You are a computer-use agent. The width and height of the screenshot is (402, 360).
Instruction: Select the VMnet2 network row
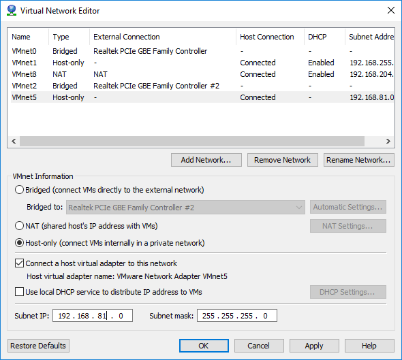(x=202, y=86)
